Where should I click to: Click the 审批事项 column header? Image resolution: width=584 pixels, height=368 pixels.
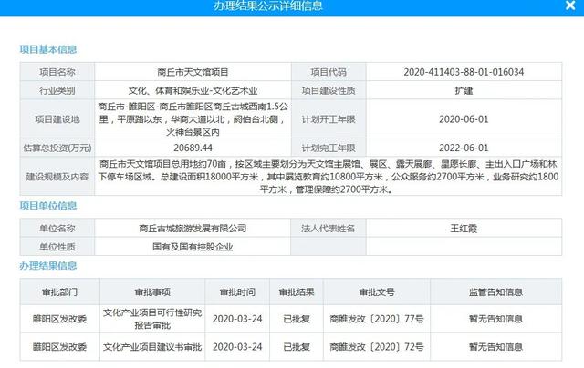[152, 292]
